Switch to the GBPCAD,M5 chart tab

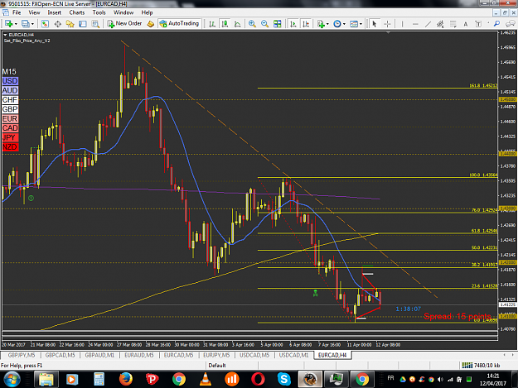pos(61,355)
